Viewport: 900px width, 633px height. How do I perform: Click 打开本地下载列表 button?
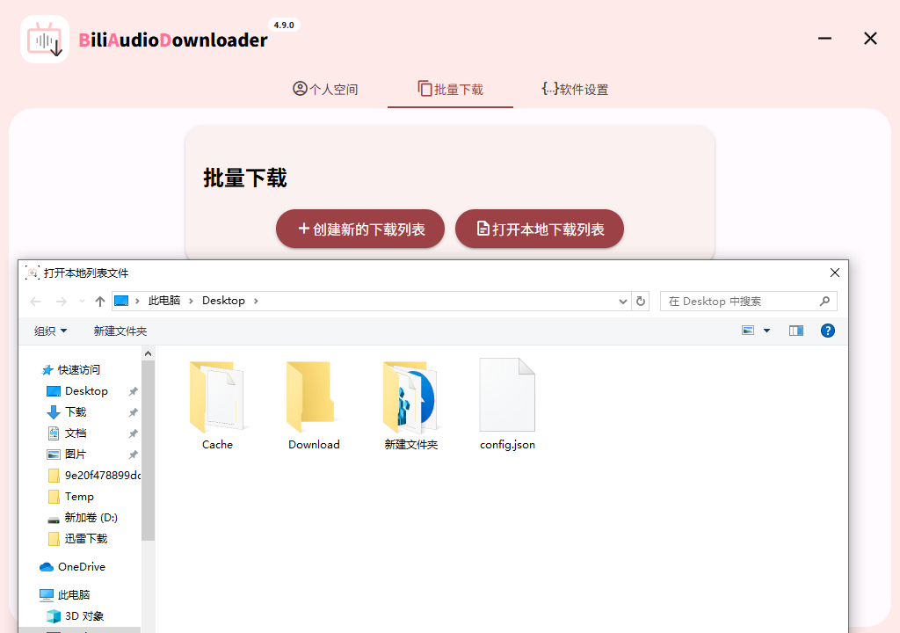(x=540, y=229)
